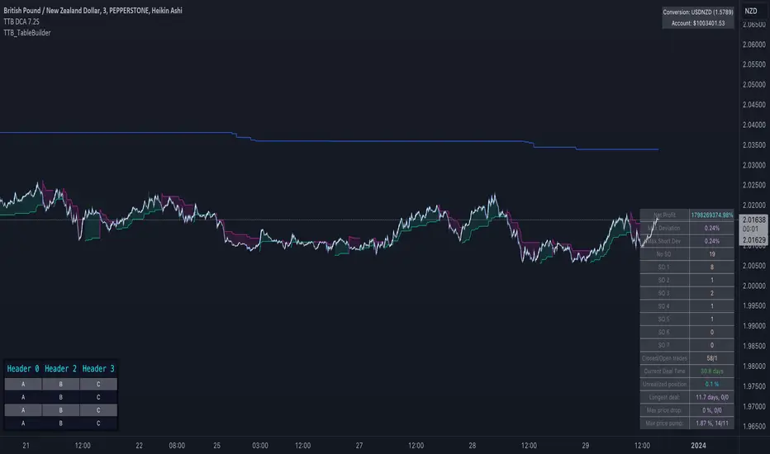The width and height of the screenshot is (770, 454).
Task: Click the 2.02500 price axis label
Action: click(x=753, y=185)
